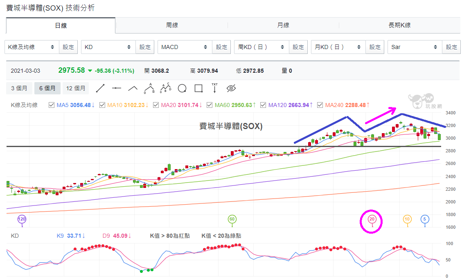The height and width of the screenshot is (279, 462).
Task: Select the 12 個月 time range
Action: 76,88
